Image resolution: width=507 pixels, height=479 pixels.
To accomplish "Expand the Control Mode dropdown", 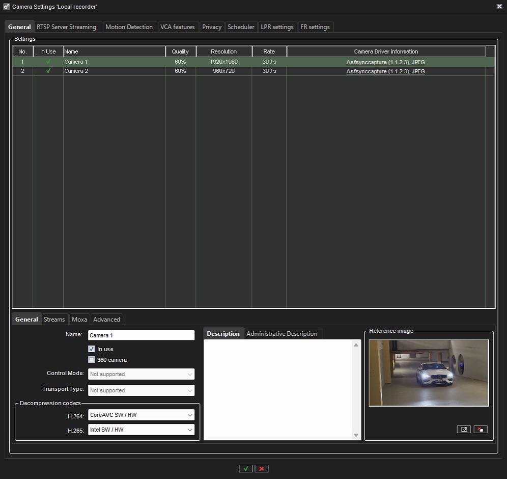I will coord(141,374).
